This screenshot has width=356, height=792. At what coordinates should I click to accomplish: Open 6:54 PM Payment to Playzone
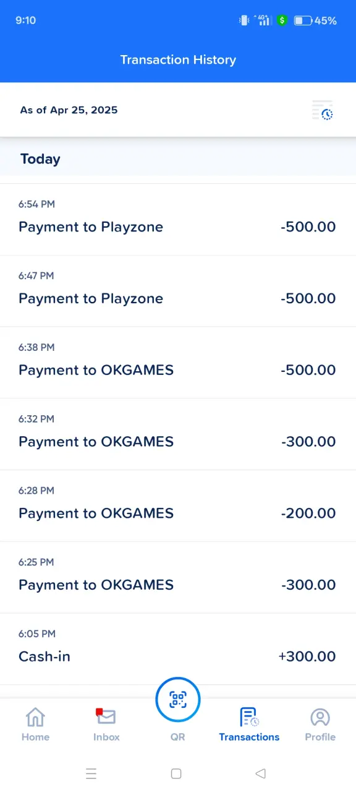178,220
